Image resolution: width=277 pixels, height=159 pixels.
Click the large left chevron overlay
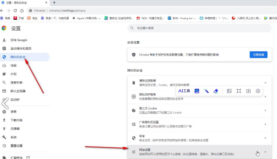5,103
